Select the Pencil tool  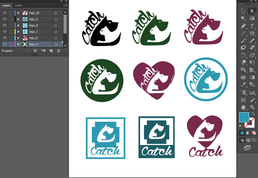[x=252, y=41]
